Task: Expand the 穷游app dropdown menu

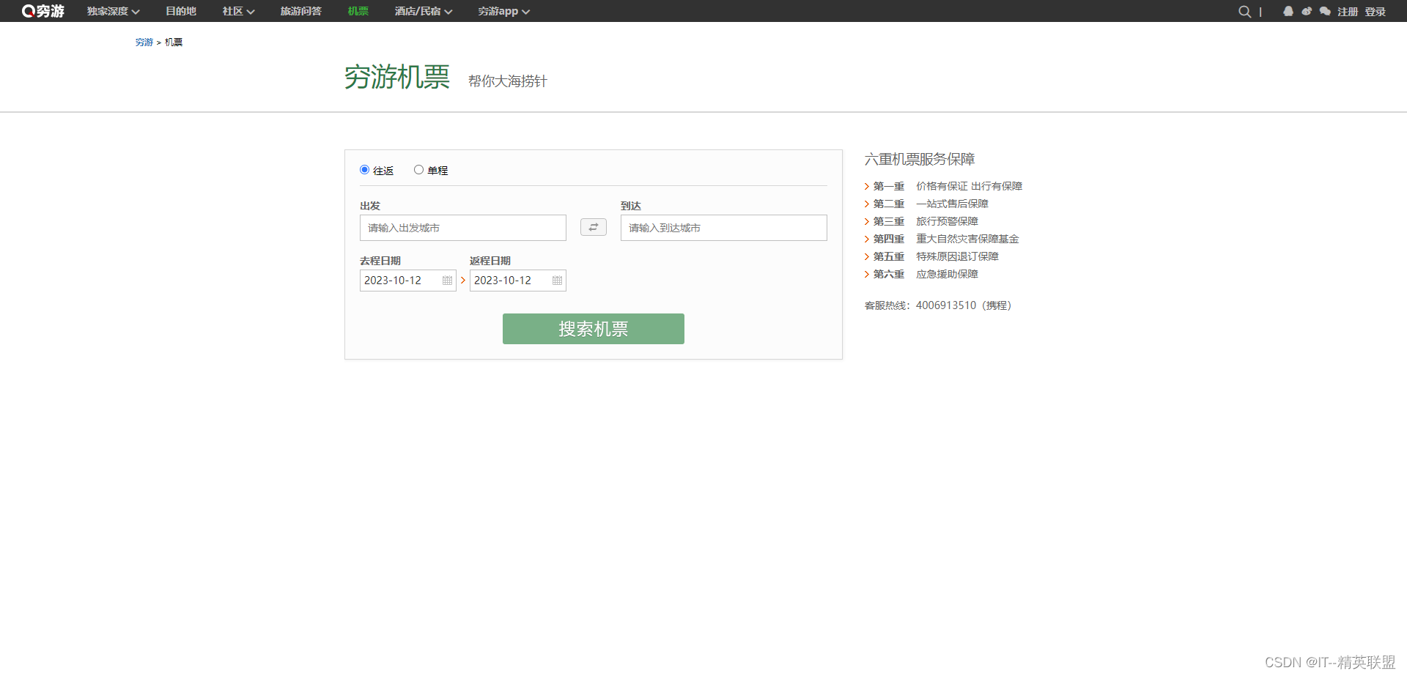Action: 503,11
